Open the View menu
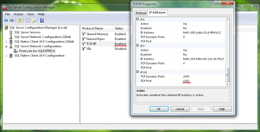The image size is (260, 132). (30, 14)
